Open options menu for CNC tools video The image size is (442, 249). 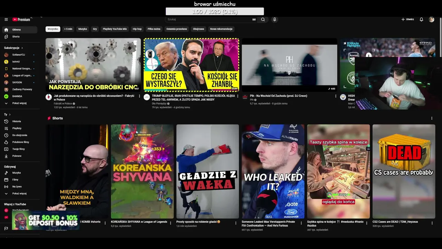coord(140,96)
